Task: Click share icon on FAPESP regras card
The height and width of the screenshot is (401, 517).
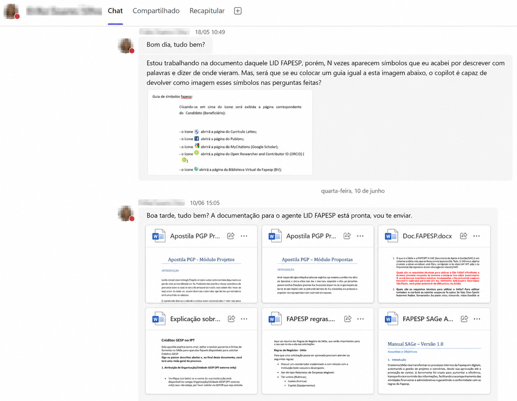Action: point(348,319)
